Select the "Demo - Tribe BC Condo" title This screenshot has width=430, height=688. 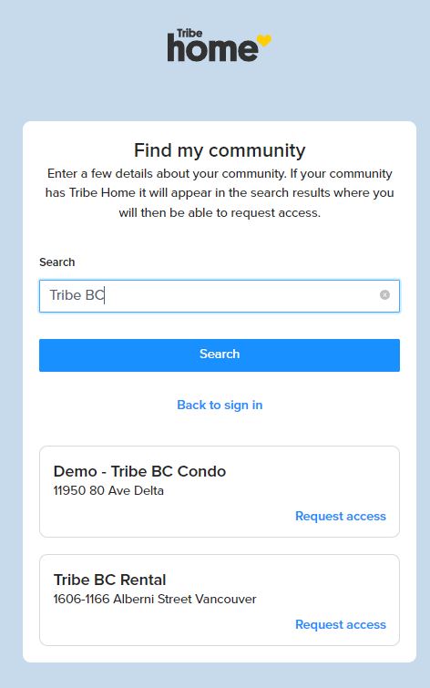pyautogui.click(x=139, y=471)
